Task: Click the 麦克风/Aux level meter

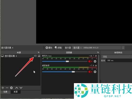Action: [x=70, y=58]
